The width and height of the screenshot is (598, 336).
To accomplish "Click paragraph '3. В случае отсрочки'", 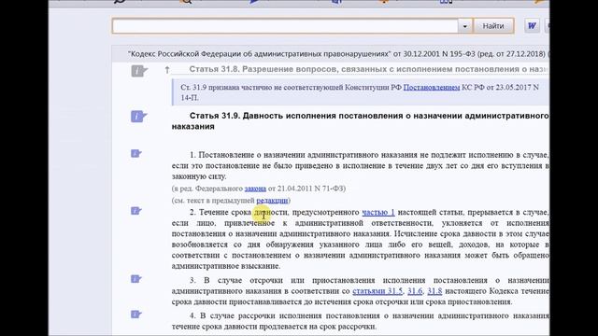I will 360,291.
